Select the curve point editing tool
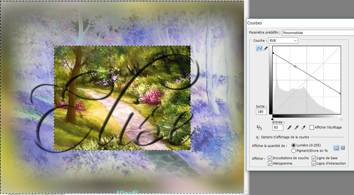This screenshot has width=354, height=195. coord(259,49)
